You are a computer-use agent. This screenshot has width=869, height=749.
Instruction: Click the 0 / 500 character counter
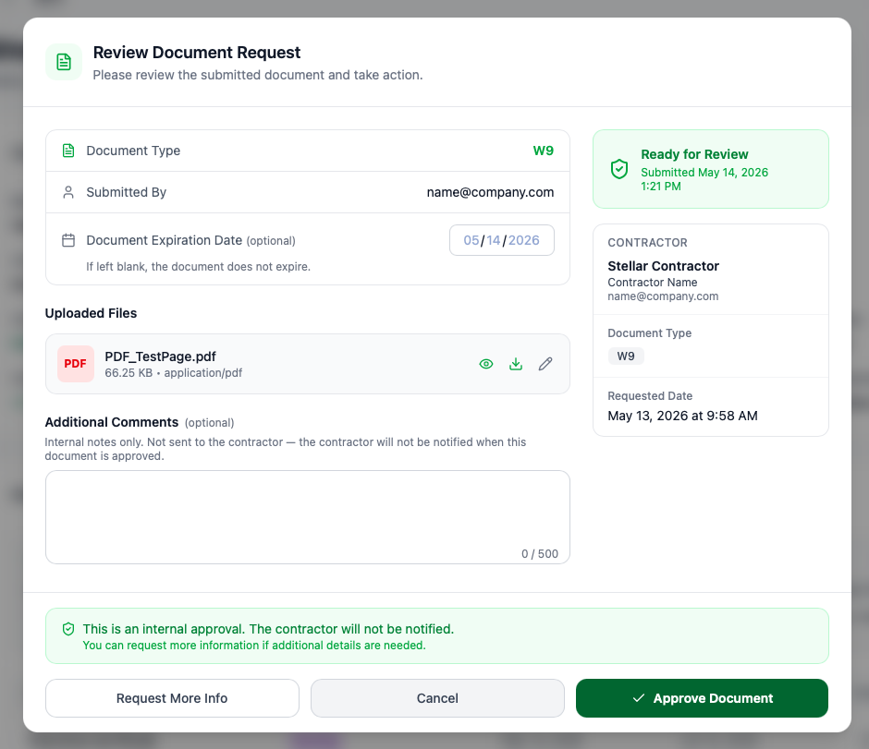point(540,553)
